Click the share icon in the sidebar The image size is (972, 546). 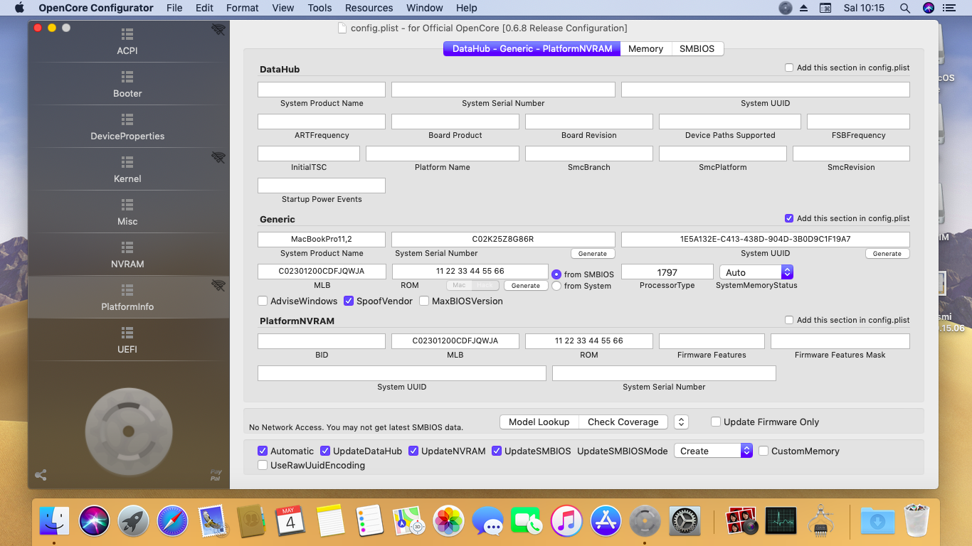(x=41, y=475)
